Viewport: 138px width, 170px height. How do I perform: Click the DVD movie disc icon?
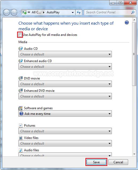(x=21, y=78)
